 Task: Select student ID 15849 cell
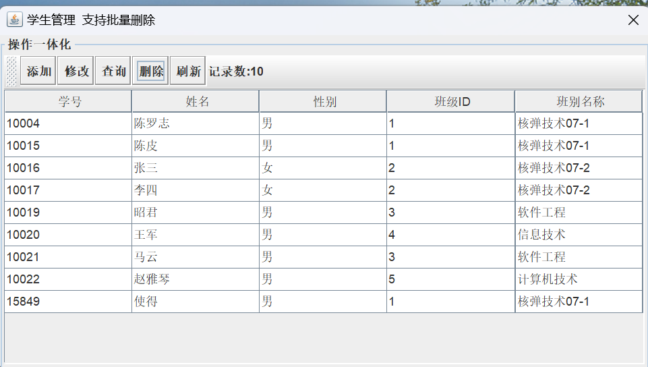pos(68,302)
